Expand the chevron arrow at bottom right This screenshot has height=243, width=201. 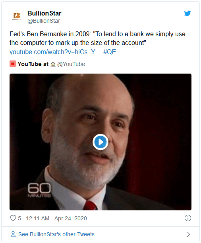pyautogui.click(x=188, y=234)
